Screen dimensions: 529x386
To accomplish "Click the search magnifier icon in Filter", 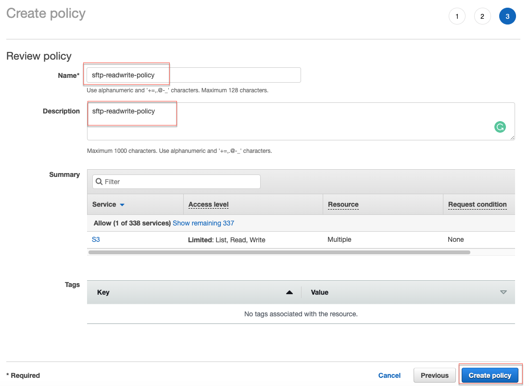I will (99, 182).
